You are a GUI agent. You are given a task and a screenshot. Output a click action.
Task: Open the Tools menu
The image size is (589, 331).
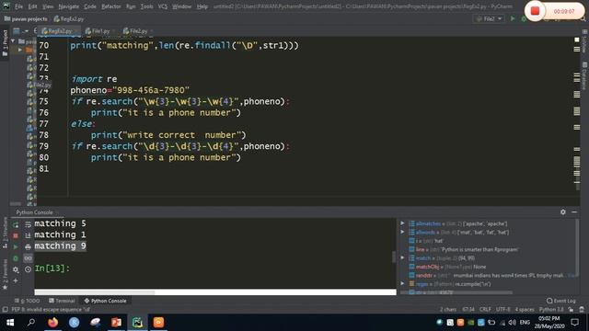[x=147, y=6]
